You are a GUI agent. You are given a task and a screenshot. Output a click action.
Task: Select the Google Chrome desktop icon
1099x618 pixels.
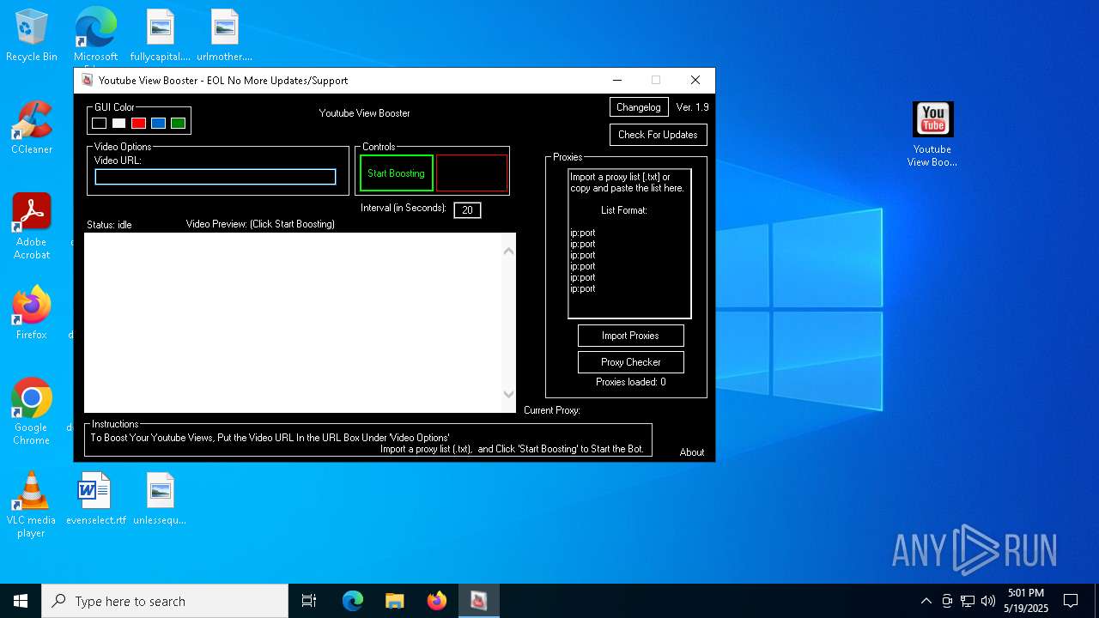[x=32, y=412]
